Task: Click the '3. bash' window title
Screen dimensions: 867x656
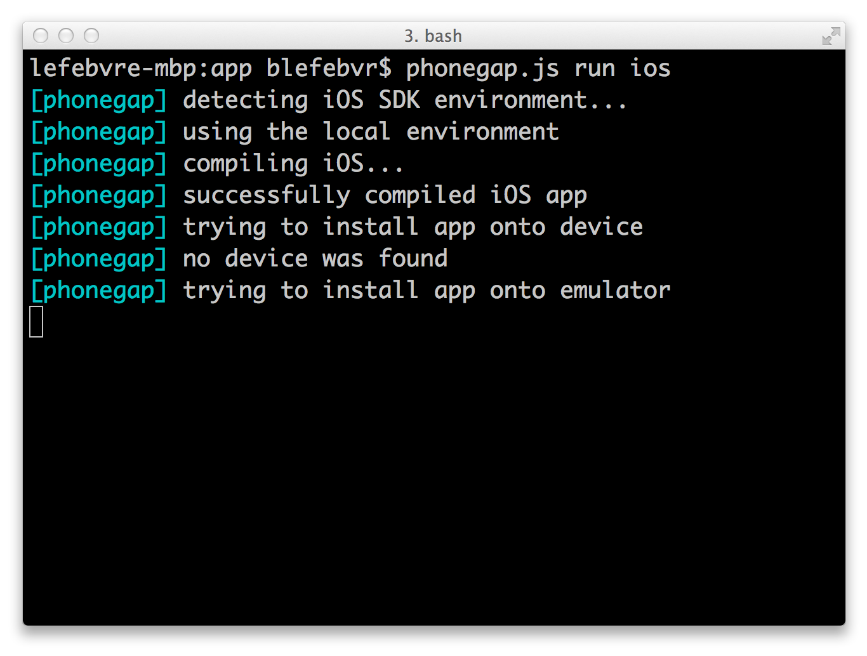Action: coord(433,36)
